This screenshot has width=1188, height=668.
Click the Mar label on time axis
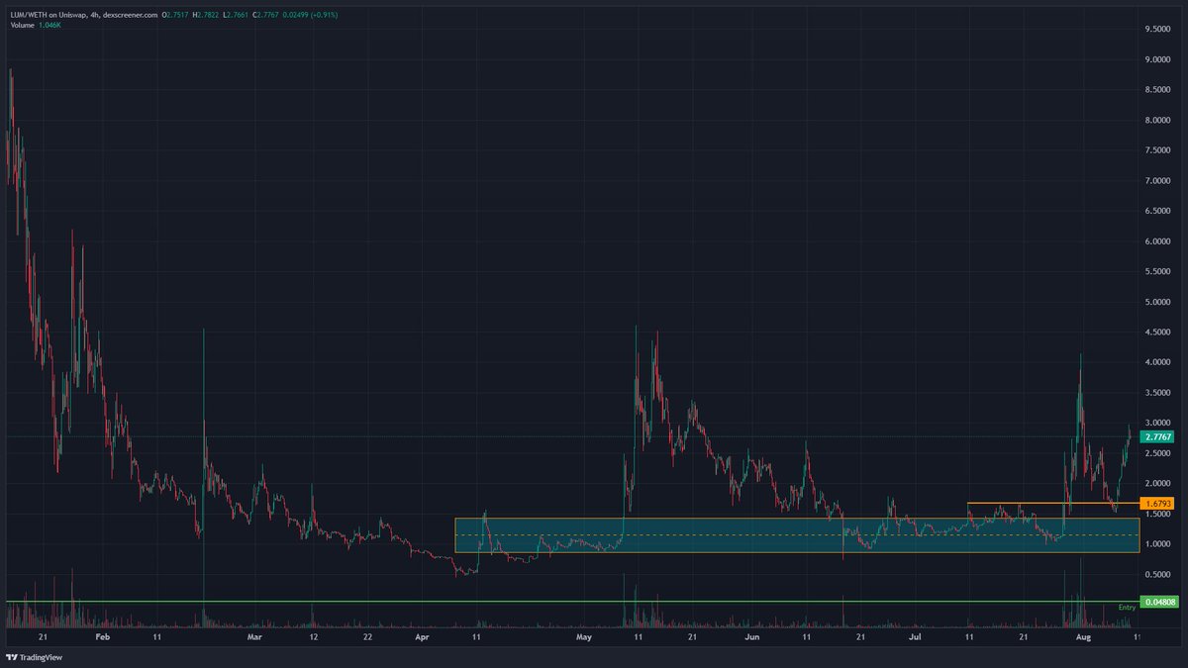(255, 638)
